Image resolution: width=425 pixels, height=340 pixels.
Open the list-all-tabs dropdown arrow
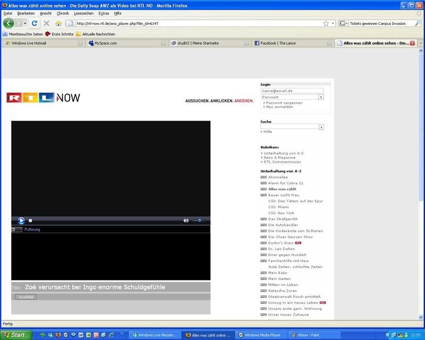point(421,43)
